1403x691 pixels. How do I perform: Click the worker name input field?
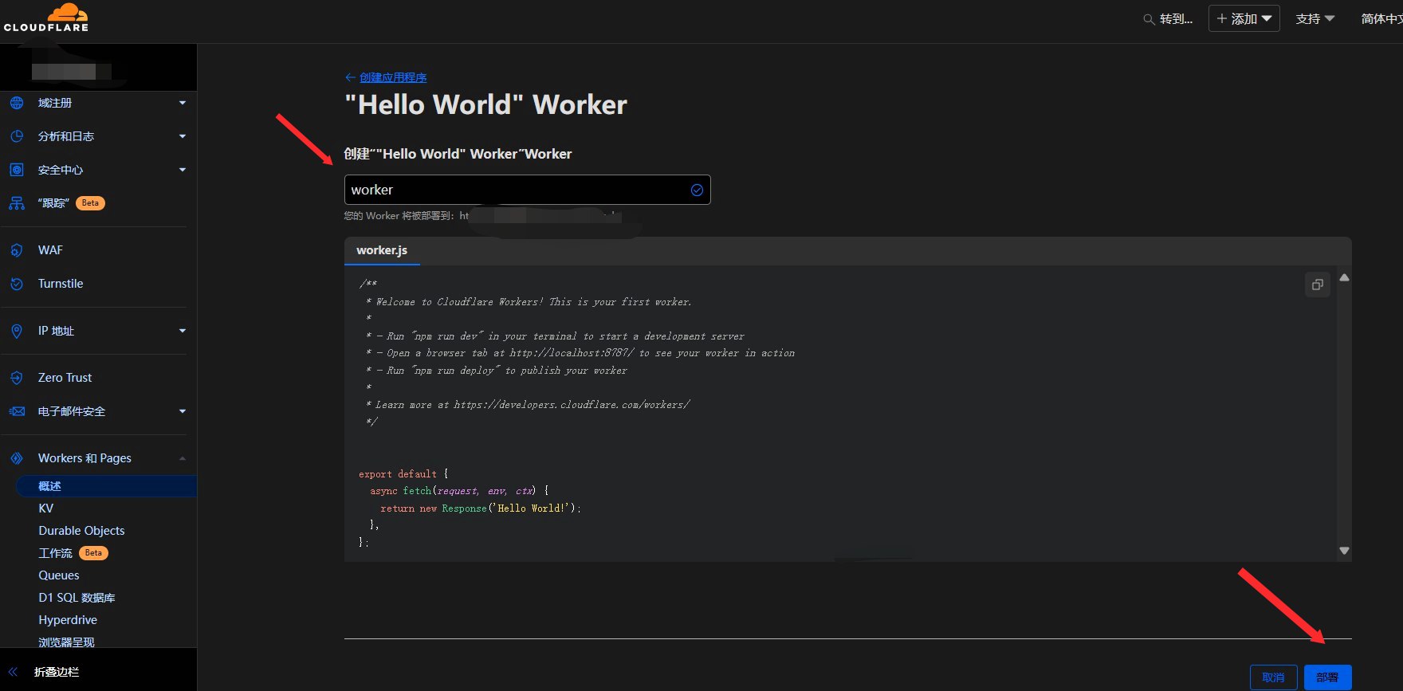point(527,190)
